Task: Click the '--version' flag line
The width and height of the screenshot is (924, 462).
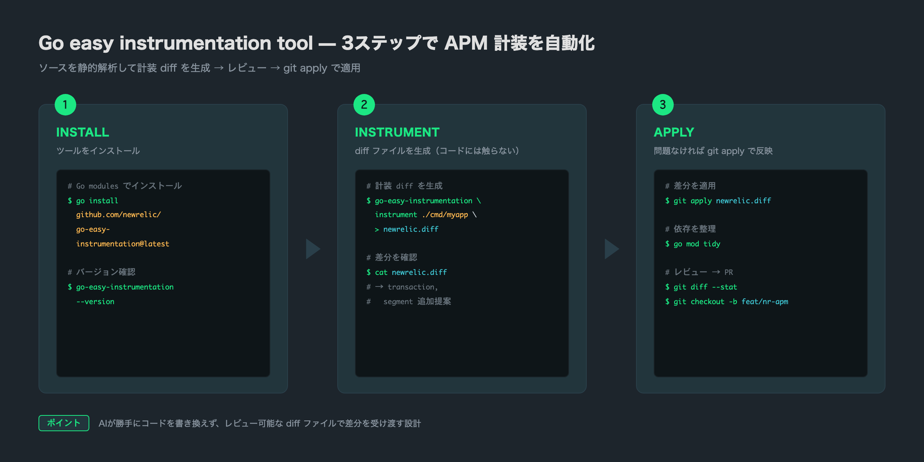Action: pyautogui.click(x=95, y=301)
